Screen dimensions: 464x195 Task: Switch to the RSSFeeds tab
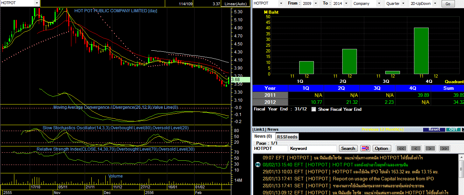pyautogui.click(x=287, y=137)
